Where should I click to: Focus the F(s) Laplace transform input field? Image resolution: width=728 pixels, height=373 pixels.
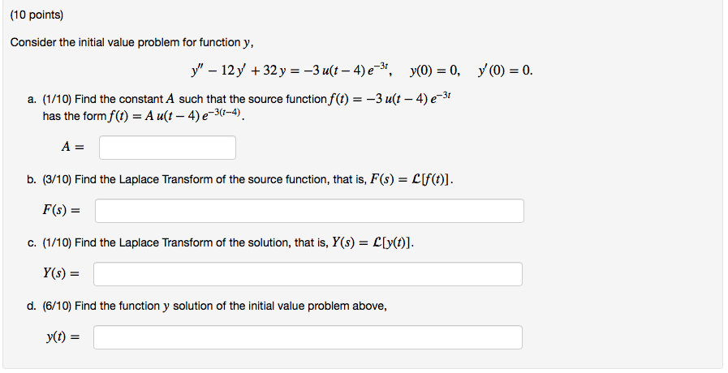[310, 211]
